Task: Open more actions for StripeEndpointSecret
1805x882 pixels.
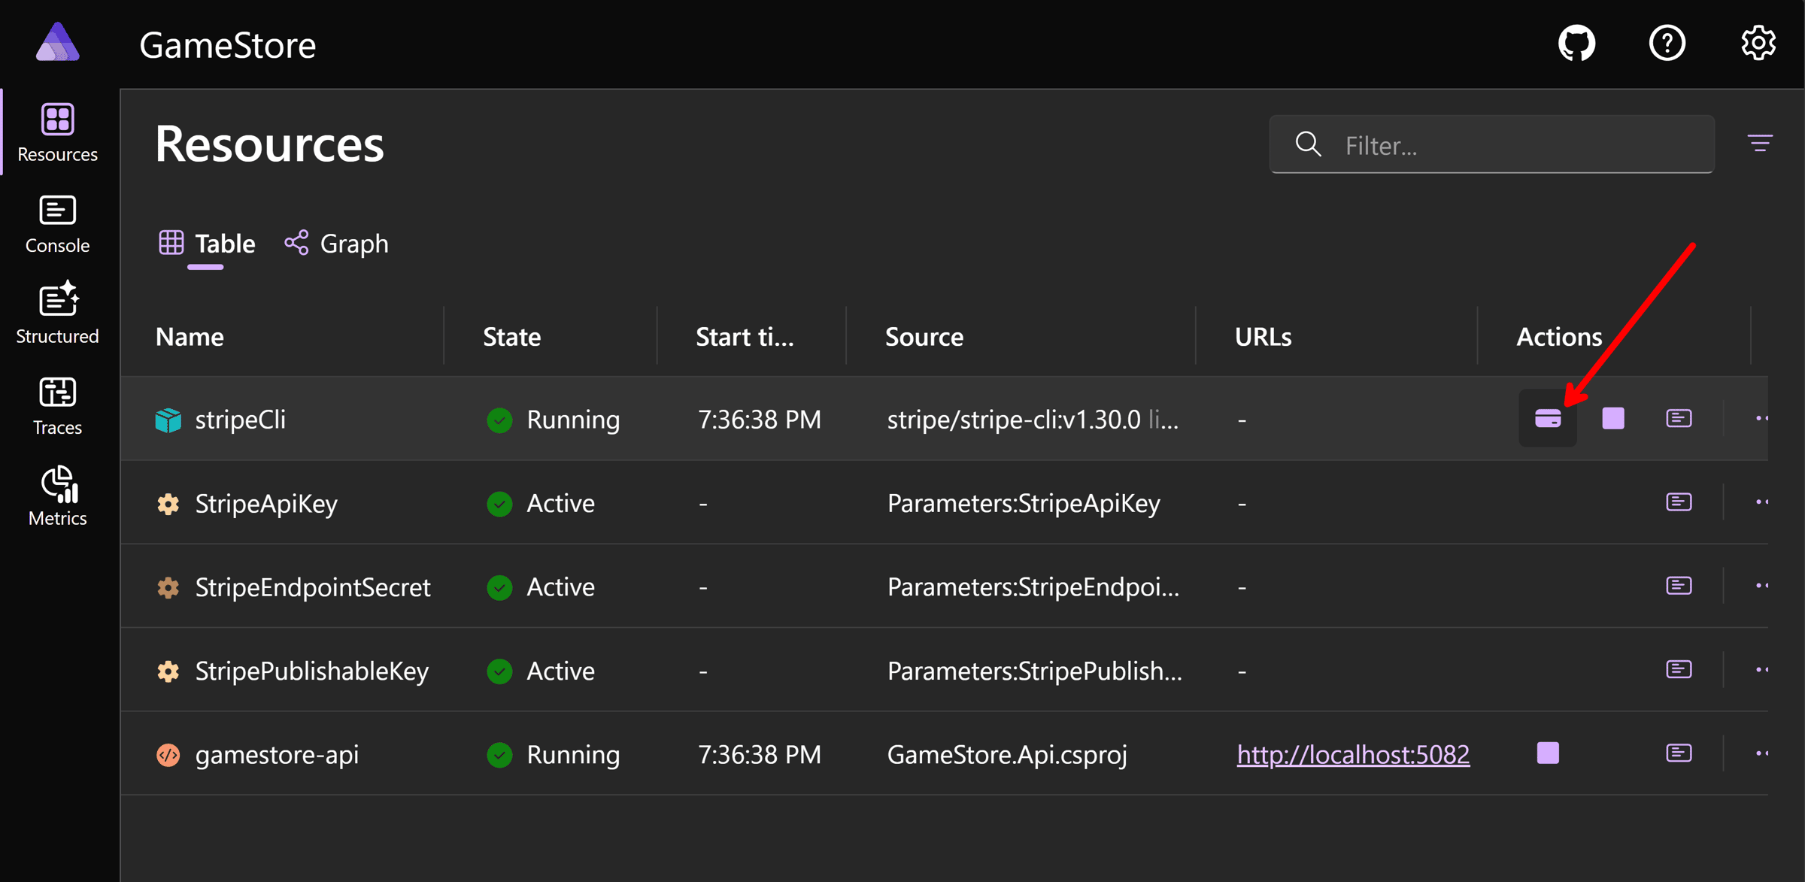Action: [x=1761, y=586]
